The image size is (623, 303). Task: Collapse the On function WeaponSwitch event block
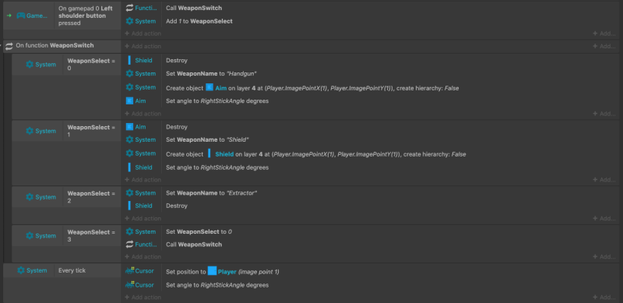coord(2,45)
